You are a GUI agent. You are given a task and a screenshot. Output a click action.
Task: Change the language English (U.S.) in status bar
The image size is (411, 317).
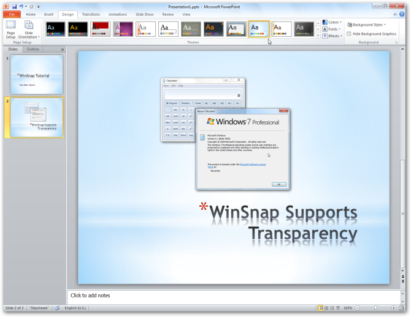75,308
